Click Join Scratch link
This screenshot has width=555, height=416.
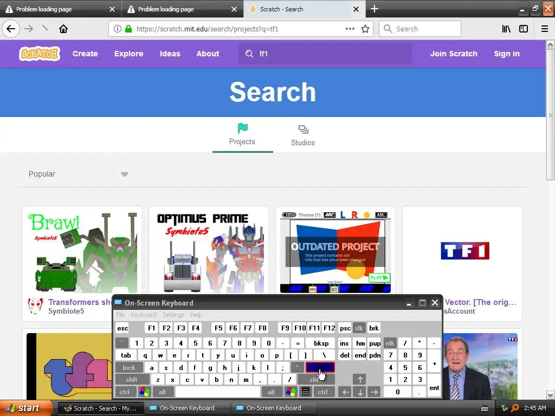tap(454, 54)
